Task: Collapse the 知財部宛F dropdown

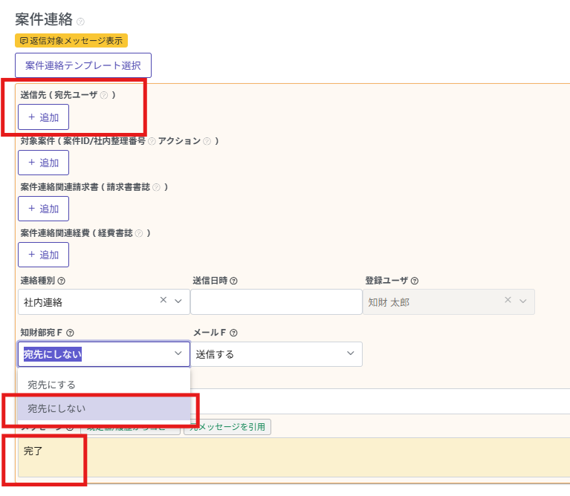Action: [x=178, y=354]
